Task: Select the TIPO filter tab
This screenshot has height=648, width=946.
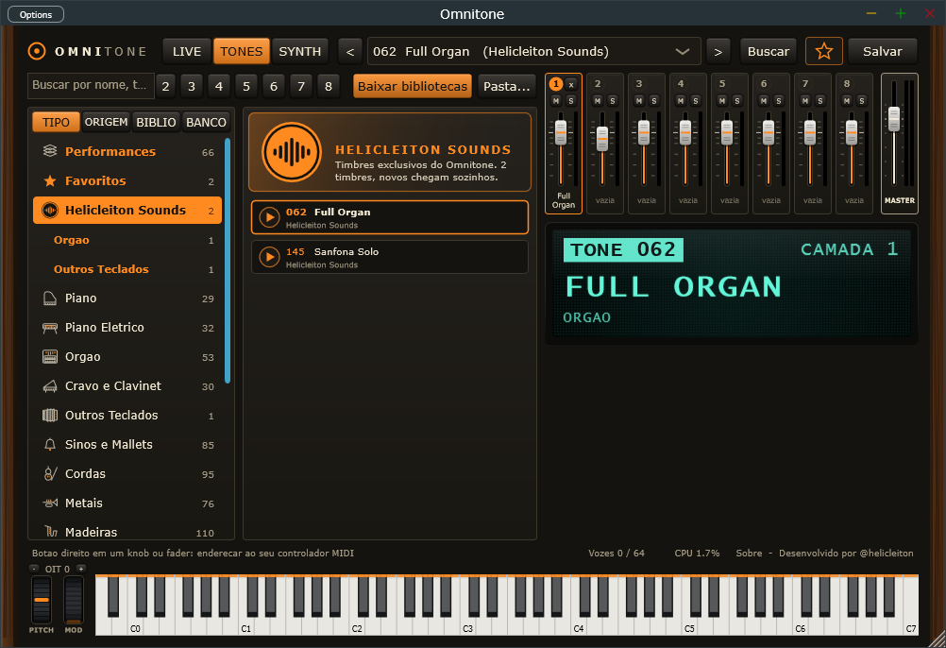Action: click(x=56, y=122)
